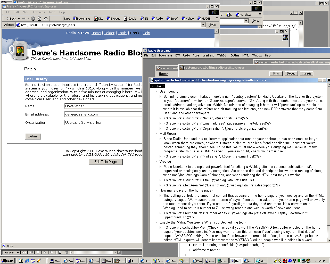
Task: Click the Start button
Action: pos(7,261)
